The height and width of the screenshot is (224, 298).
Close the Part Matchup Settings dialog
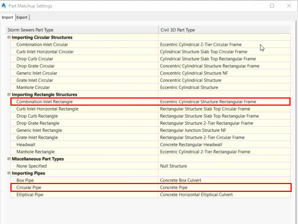click(x=289, y=6)
